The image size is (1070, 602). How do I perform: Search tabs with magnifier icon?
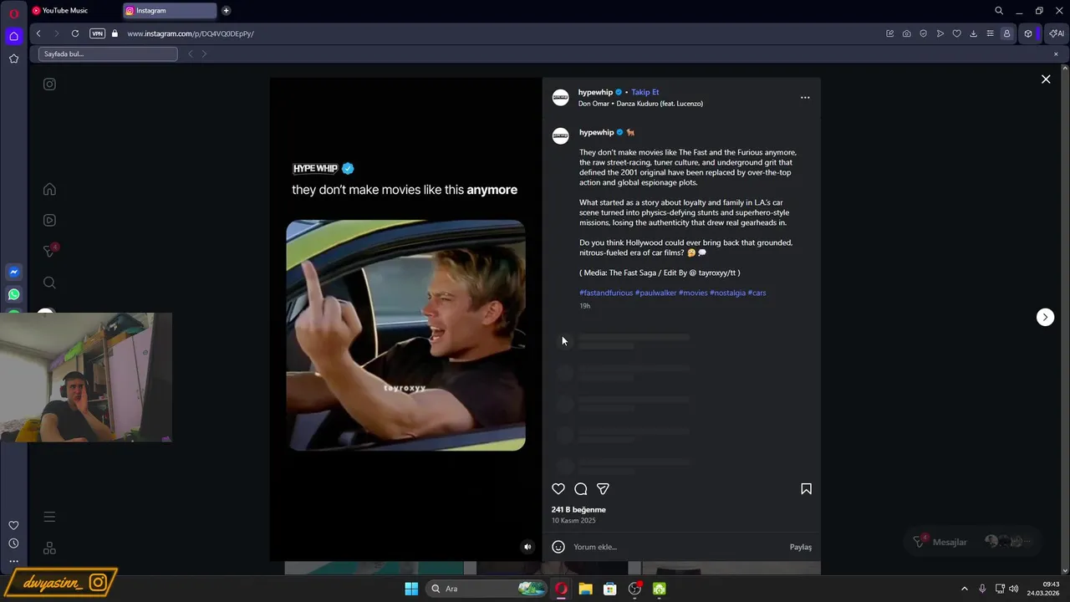point(999,11)
